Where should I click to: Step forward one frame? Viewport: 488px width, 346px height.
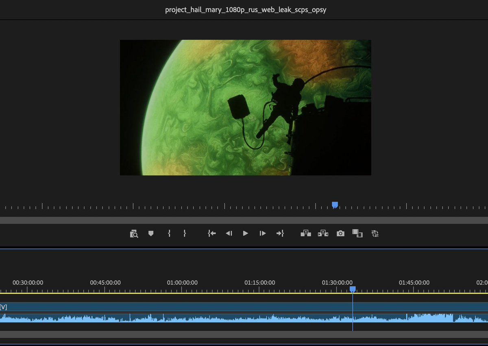click(263, 233)
